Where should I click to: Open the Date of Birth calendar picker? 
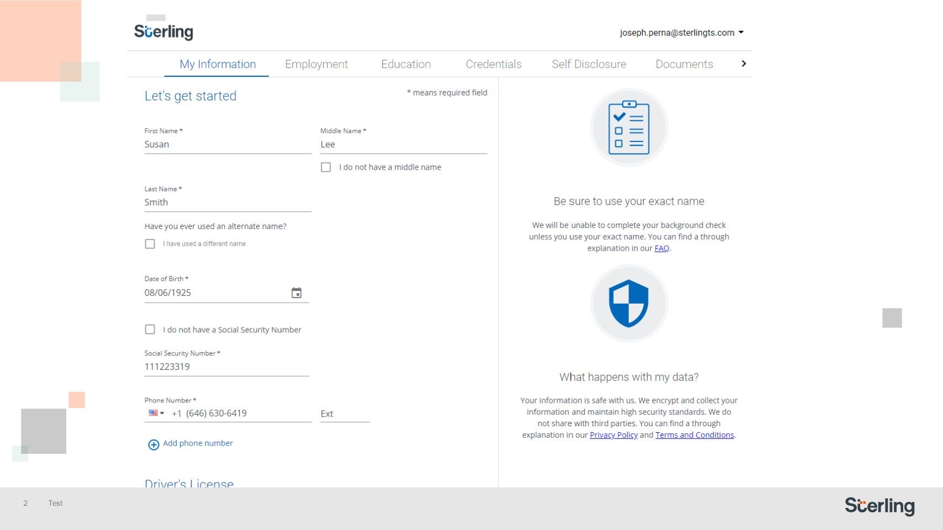click(x=297, y=293)
